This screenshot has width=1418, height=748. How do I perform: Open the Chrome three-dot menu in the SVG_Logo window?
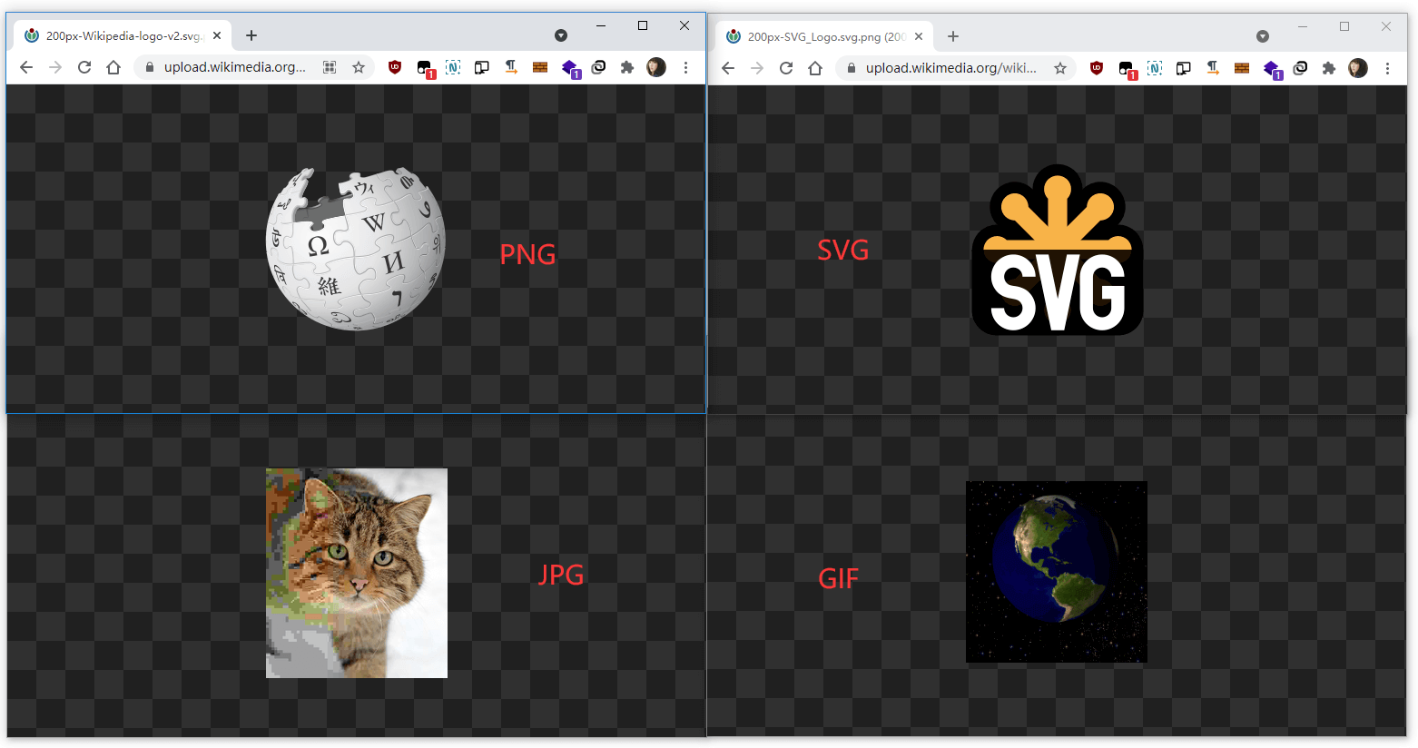coord(1387,68)
